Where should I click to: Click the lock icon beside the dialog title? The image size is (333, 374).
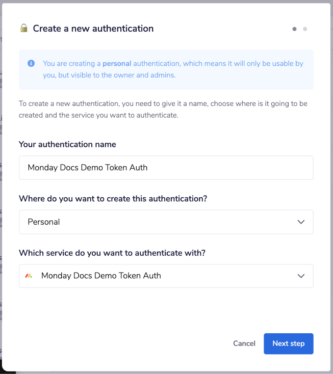tap(23, 29)
